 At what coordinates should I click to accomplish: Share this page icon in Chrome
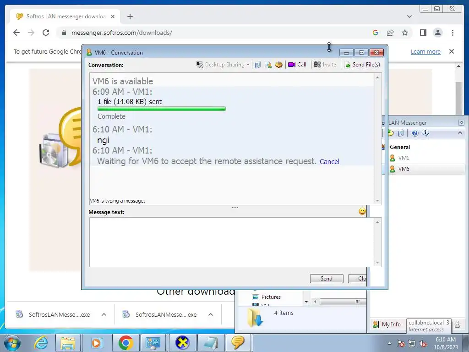click(390, 33)
